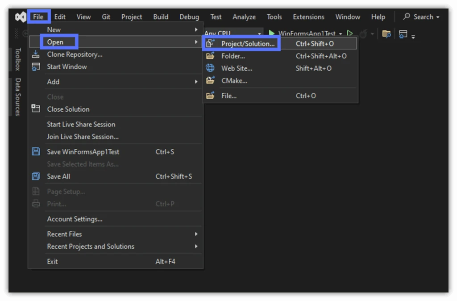
Task: Click the Close Solution icon
Action: pos(36,109)
